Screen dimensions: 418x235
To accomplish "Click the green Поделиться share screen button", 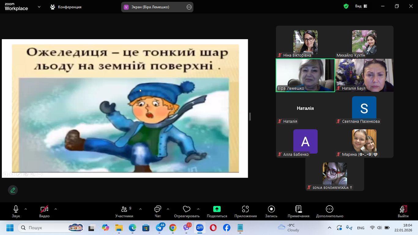I will click(x=217, y=209).
